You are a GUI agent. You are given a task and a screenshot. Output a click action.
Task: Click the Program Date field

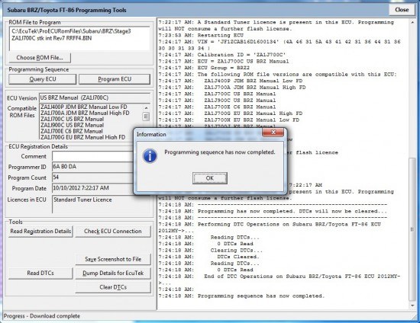(92, 188)
